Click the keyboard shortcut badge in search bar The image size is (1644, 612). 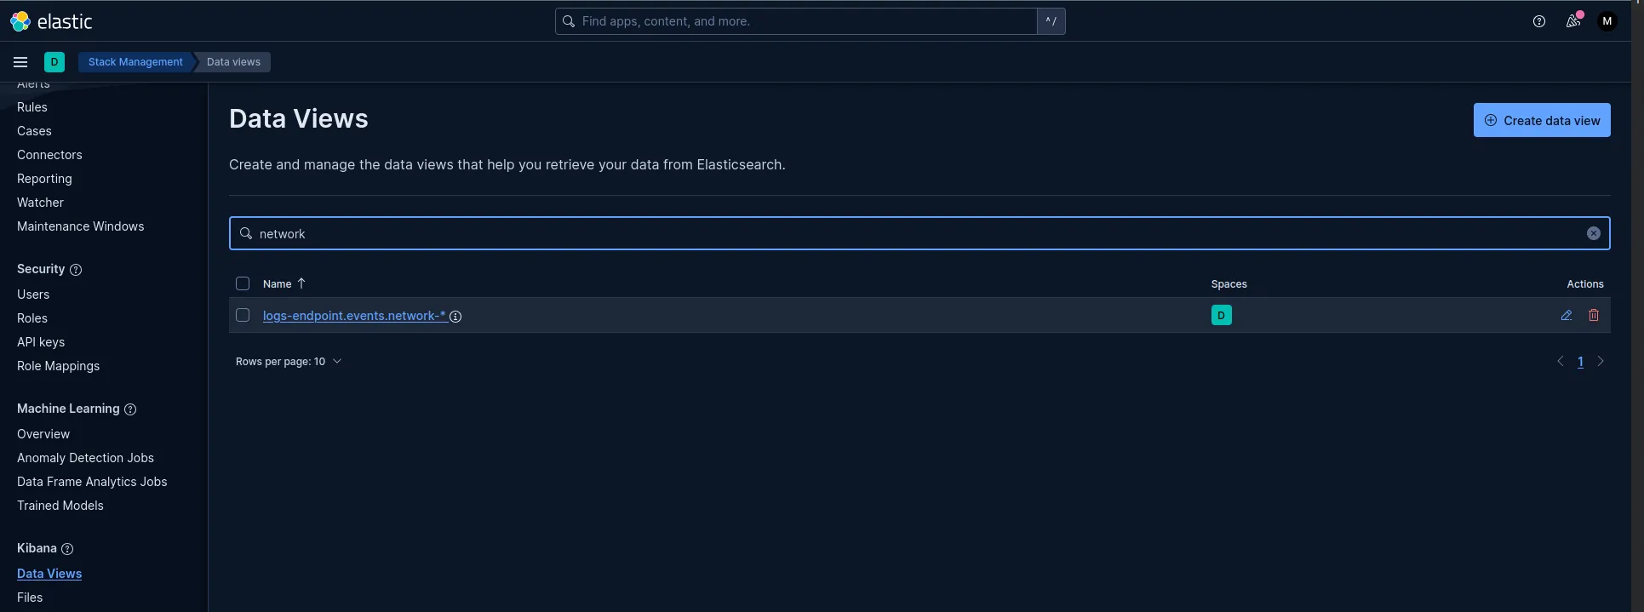click(x=1051, y=21)
